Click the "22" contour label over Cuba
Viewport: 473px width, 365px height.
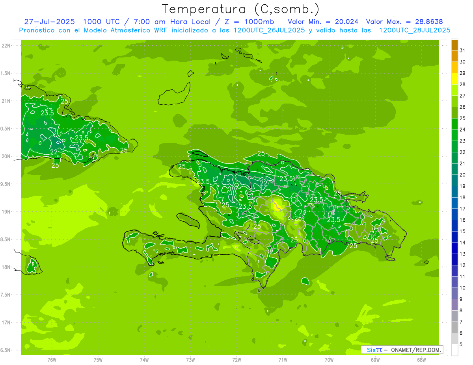pyautogui.click(x=54, y=152)
